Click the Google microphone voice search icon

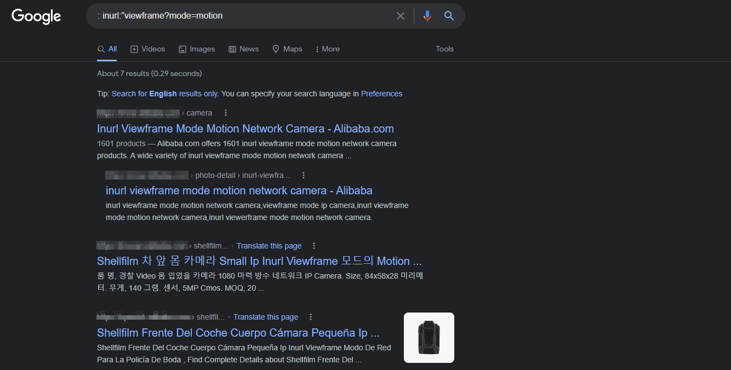pos(427,16)
